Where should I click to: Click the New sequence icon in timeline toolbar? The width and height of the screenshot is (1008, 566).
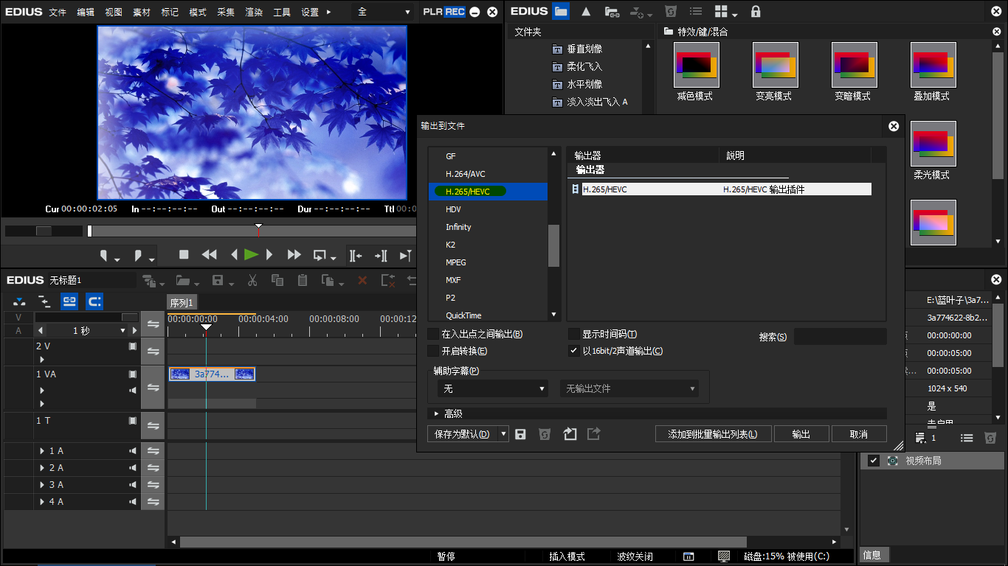click(150, 280)
